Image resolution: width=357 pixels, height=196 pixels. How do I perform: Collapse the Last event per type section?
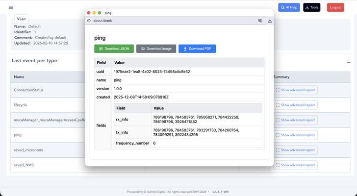coord(349,62)
